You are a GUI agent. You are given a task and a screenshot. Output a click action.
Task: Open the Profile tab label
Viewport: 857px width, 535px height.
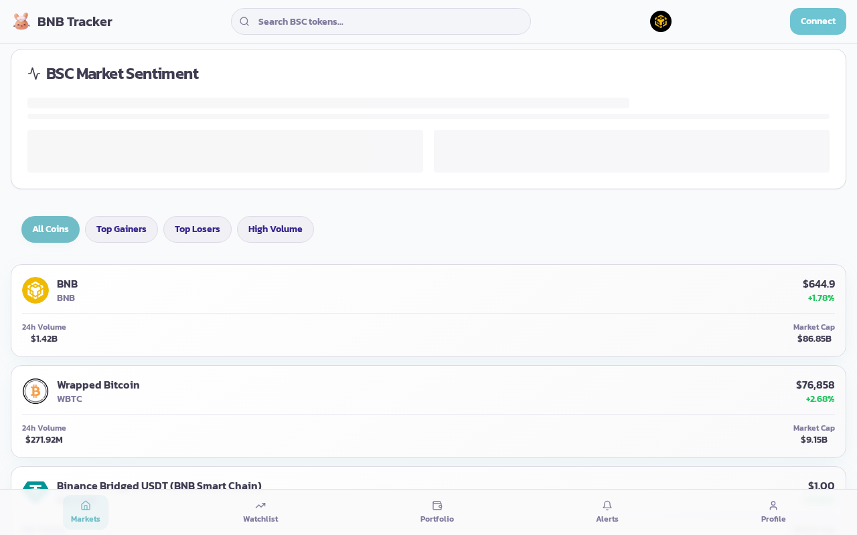pyautogui.click(x=773, y=519)
